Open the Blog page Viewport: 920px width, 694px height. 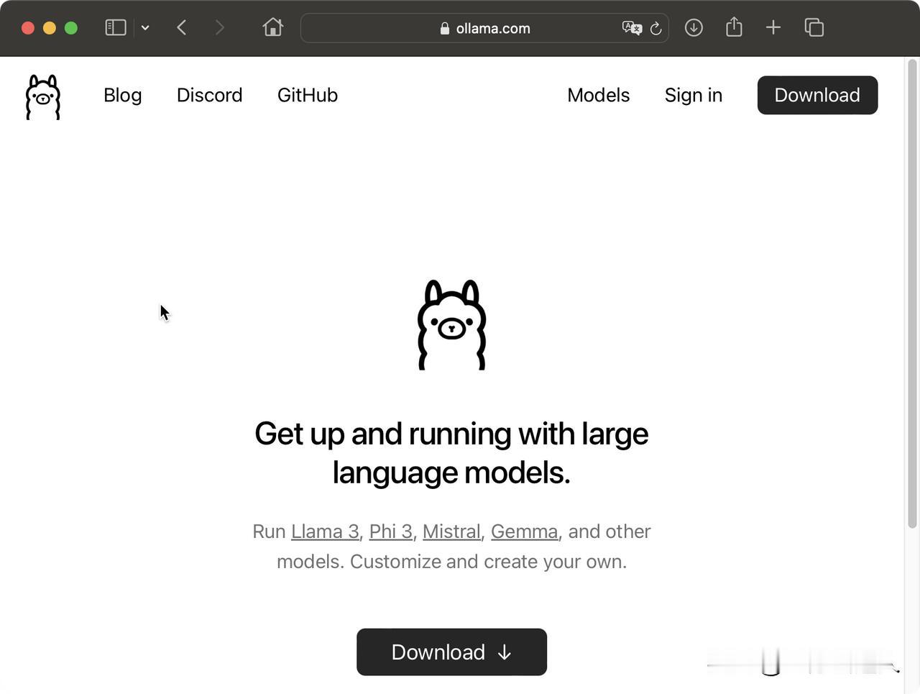[x=123, y=95]
